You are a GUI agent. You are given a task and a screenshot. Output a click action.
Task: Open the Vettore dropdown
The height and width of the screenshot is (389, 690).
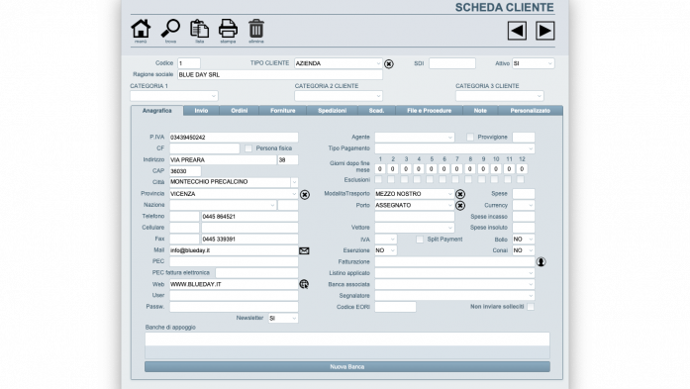click(414, 228)
